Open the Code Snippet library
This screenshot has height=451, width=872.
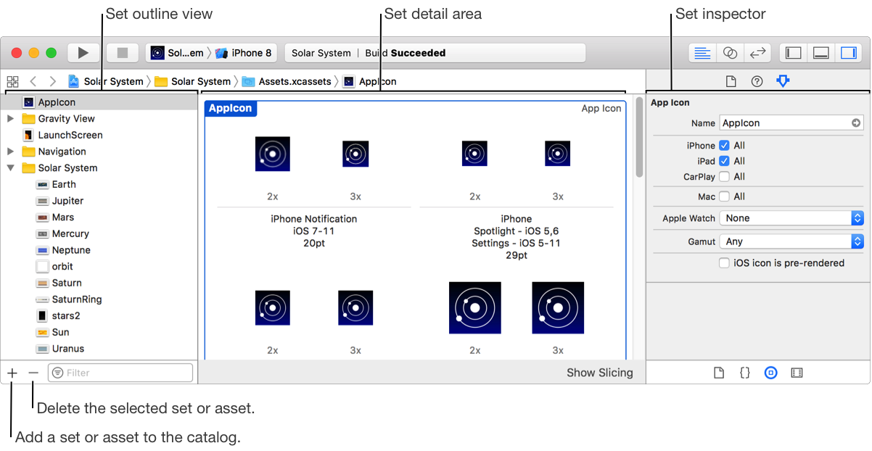(745, 373)
